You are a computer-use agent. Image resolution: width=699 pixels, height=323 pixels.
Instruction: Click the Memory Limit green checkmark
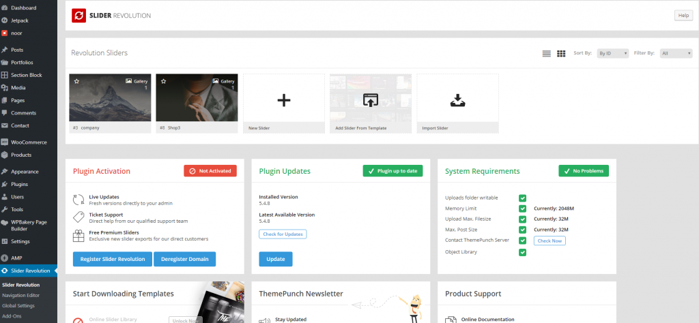522,209
